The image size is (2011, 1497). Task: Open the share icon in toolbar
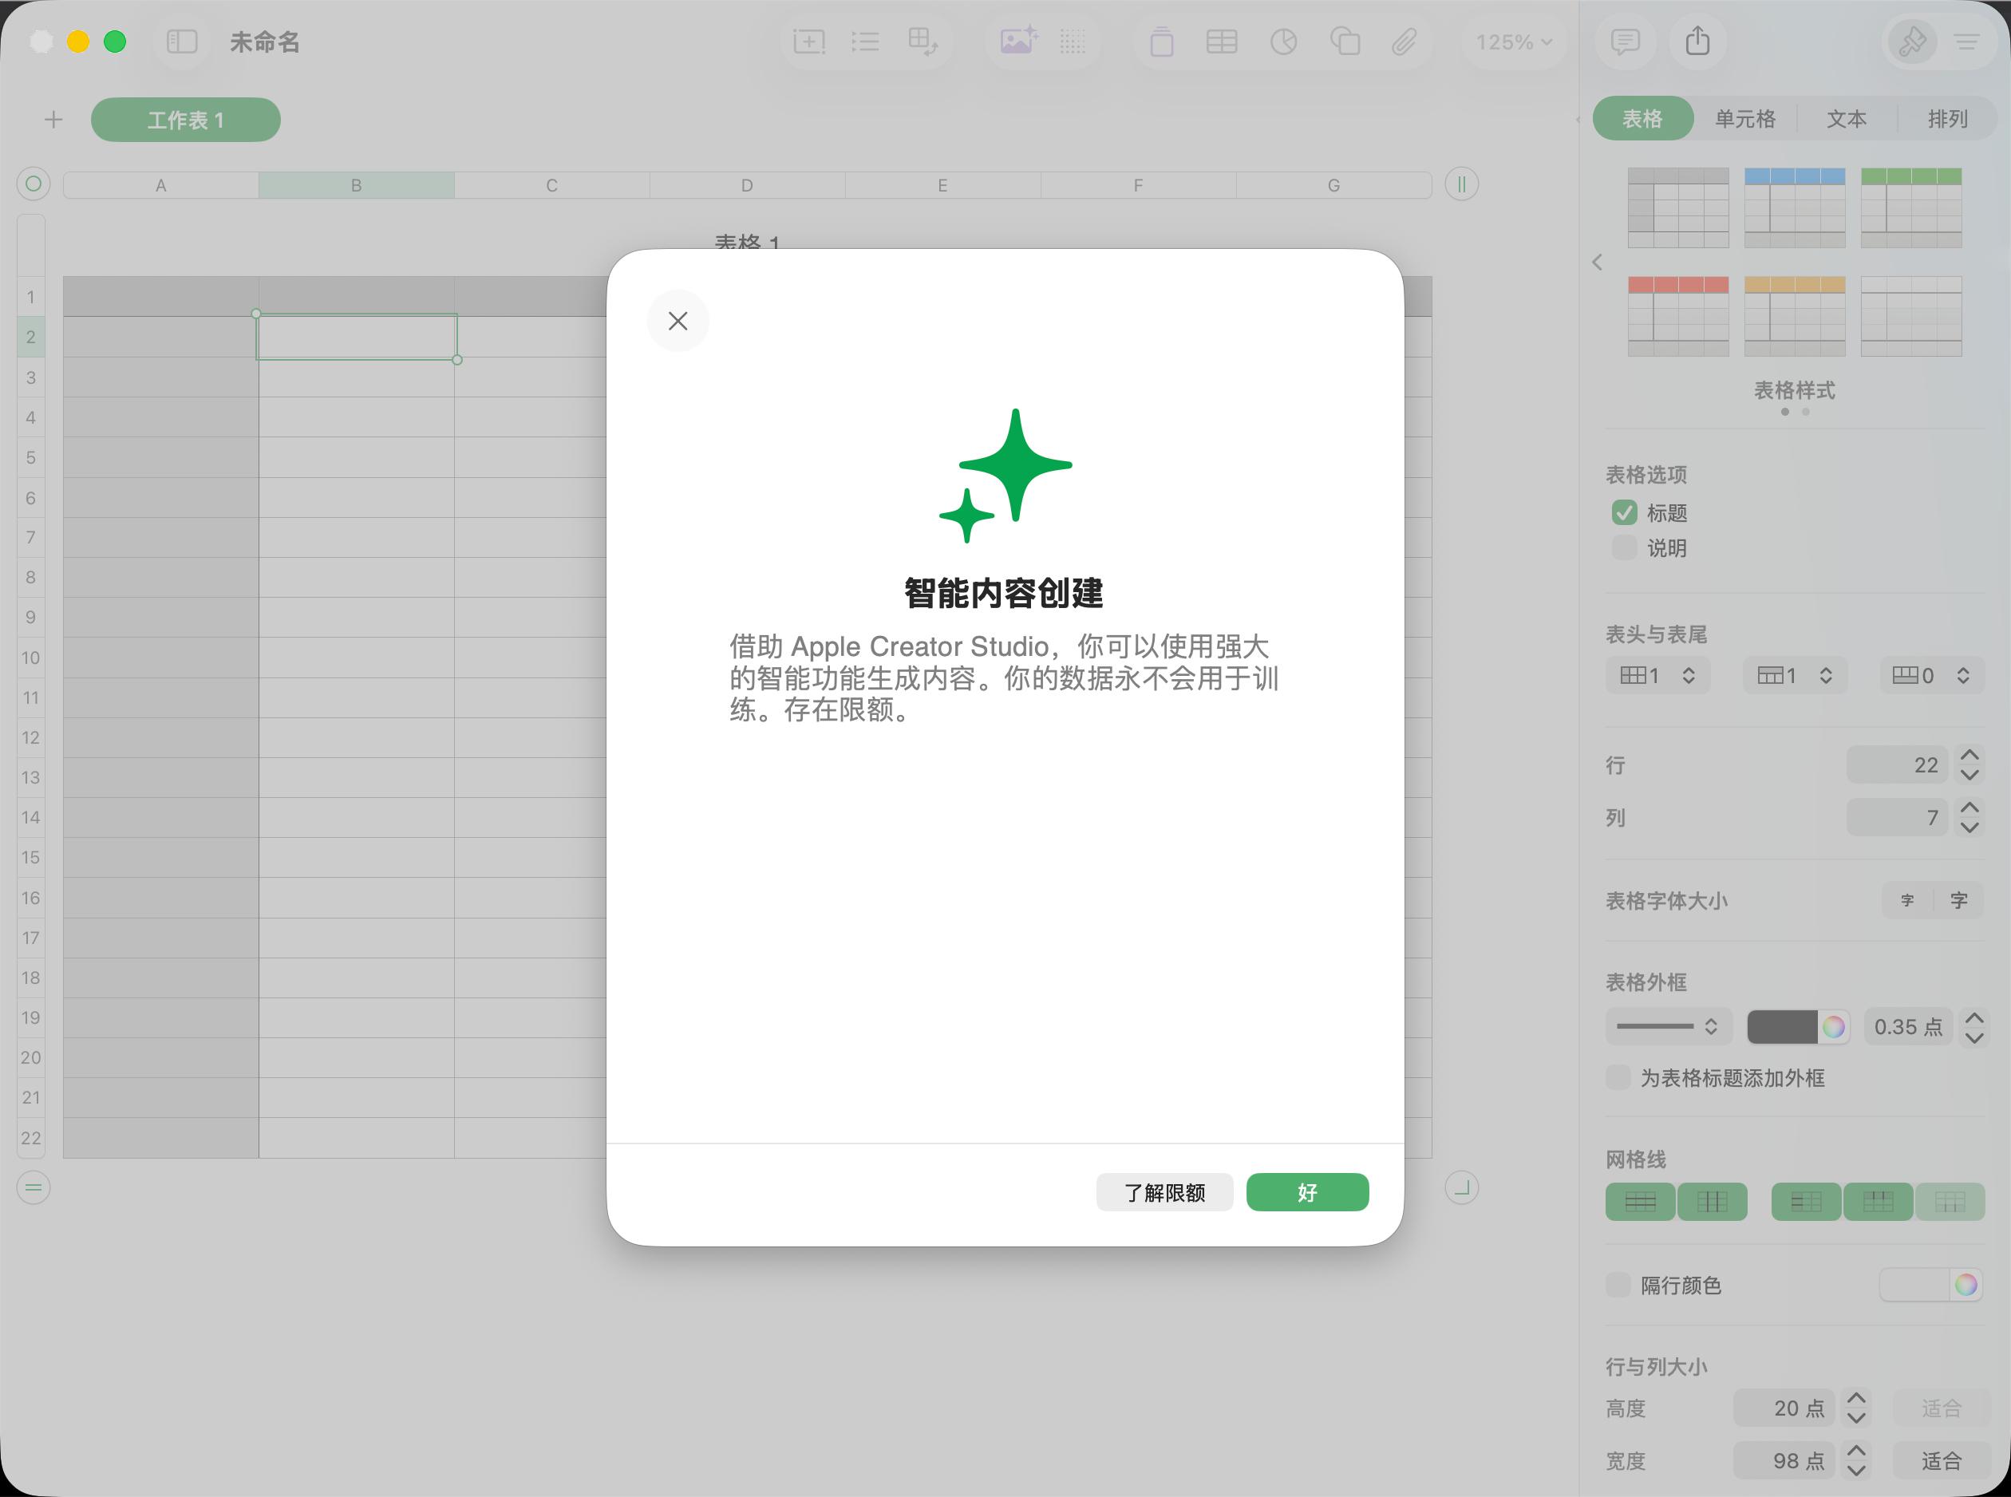[1697, 41]
